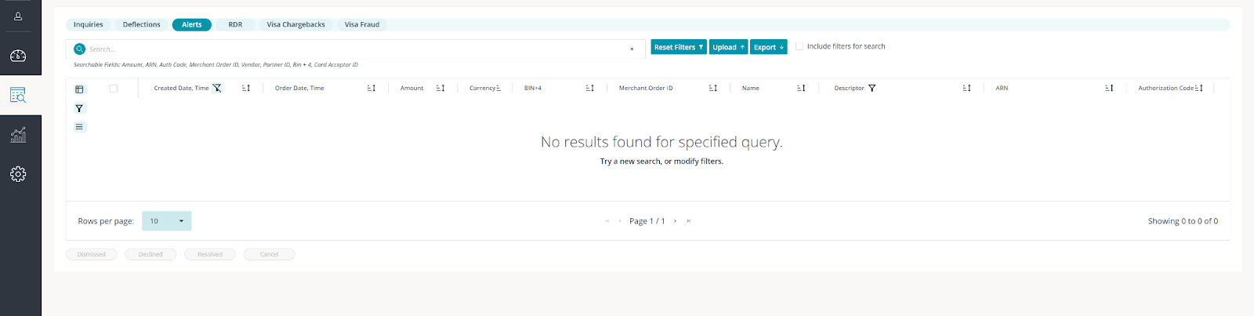This screenshot has height=316, width=1254.
Task: Clear the filter on Created Date, Time column
Action: (217, 88)
